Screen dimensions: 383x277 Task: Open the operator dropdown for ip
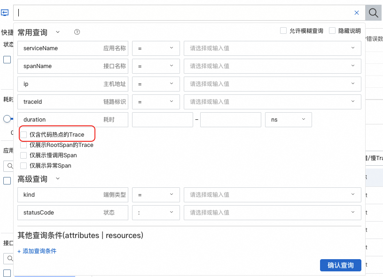tap(156, 84)
